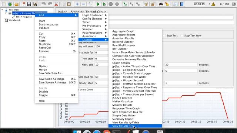Click the minus Collapse All icon
Image resolution: width=237 pixels, height=133 pixels.
(x=83, y=4)
